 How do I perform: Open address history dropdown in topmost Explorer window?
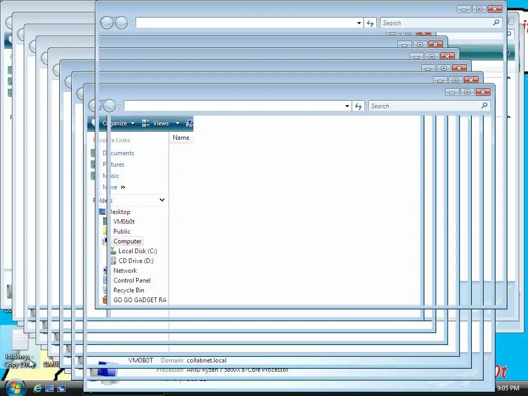(x=359, y=23)
